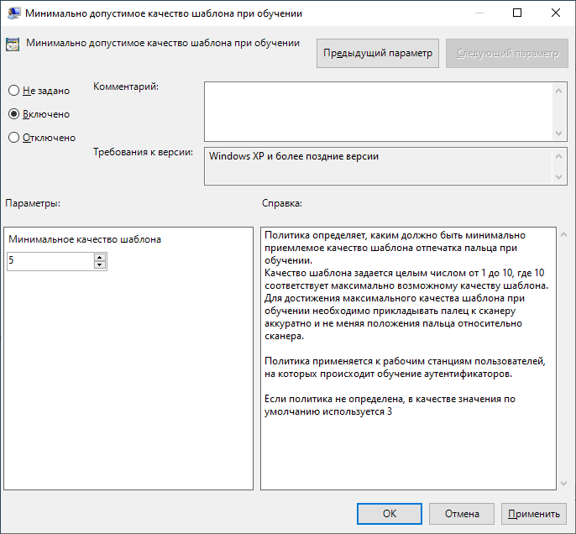
Task: Apply settings with 'Применить' button
Action: (534, 514)
